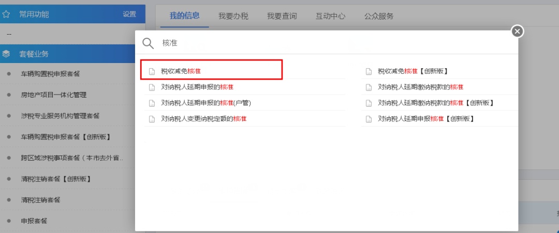This screenshot has width=559, height=233.
Task: Click the star icon beside 常用功能
Action: [x=6, y=14]
